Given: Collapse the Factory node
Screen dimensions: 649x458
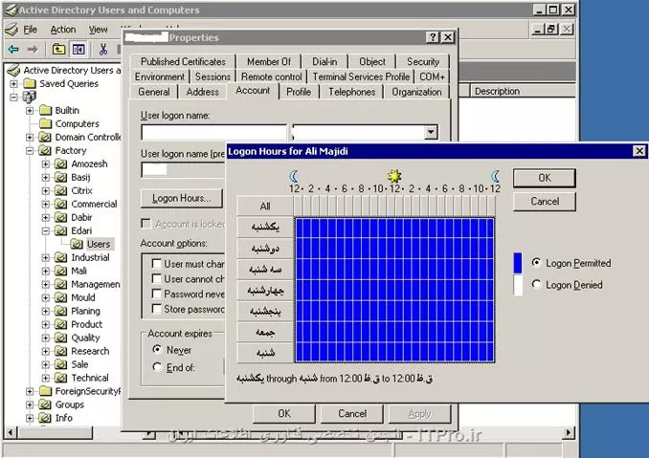Looking at the screenshot, I should [30, 150].
